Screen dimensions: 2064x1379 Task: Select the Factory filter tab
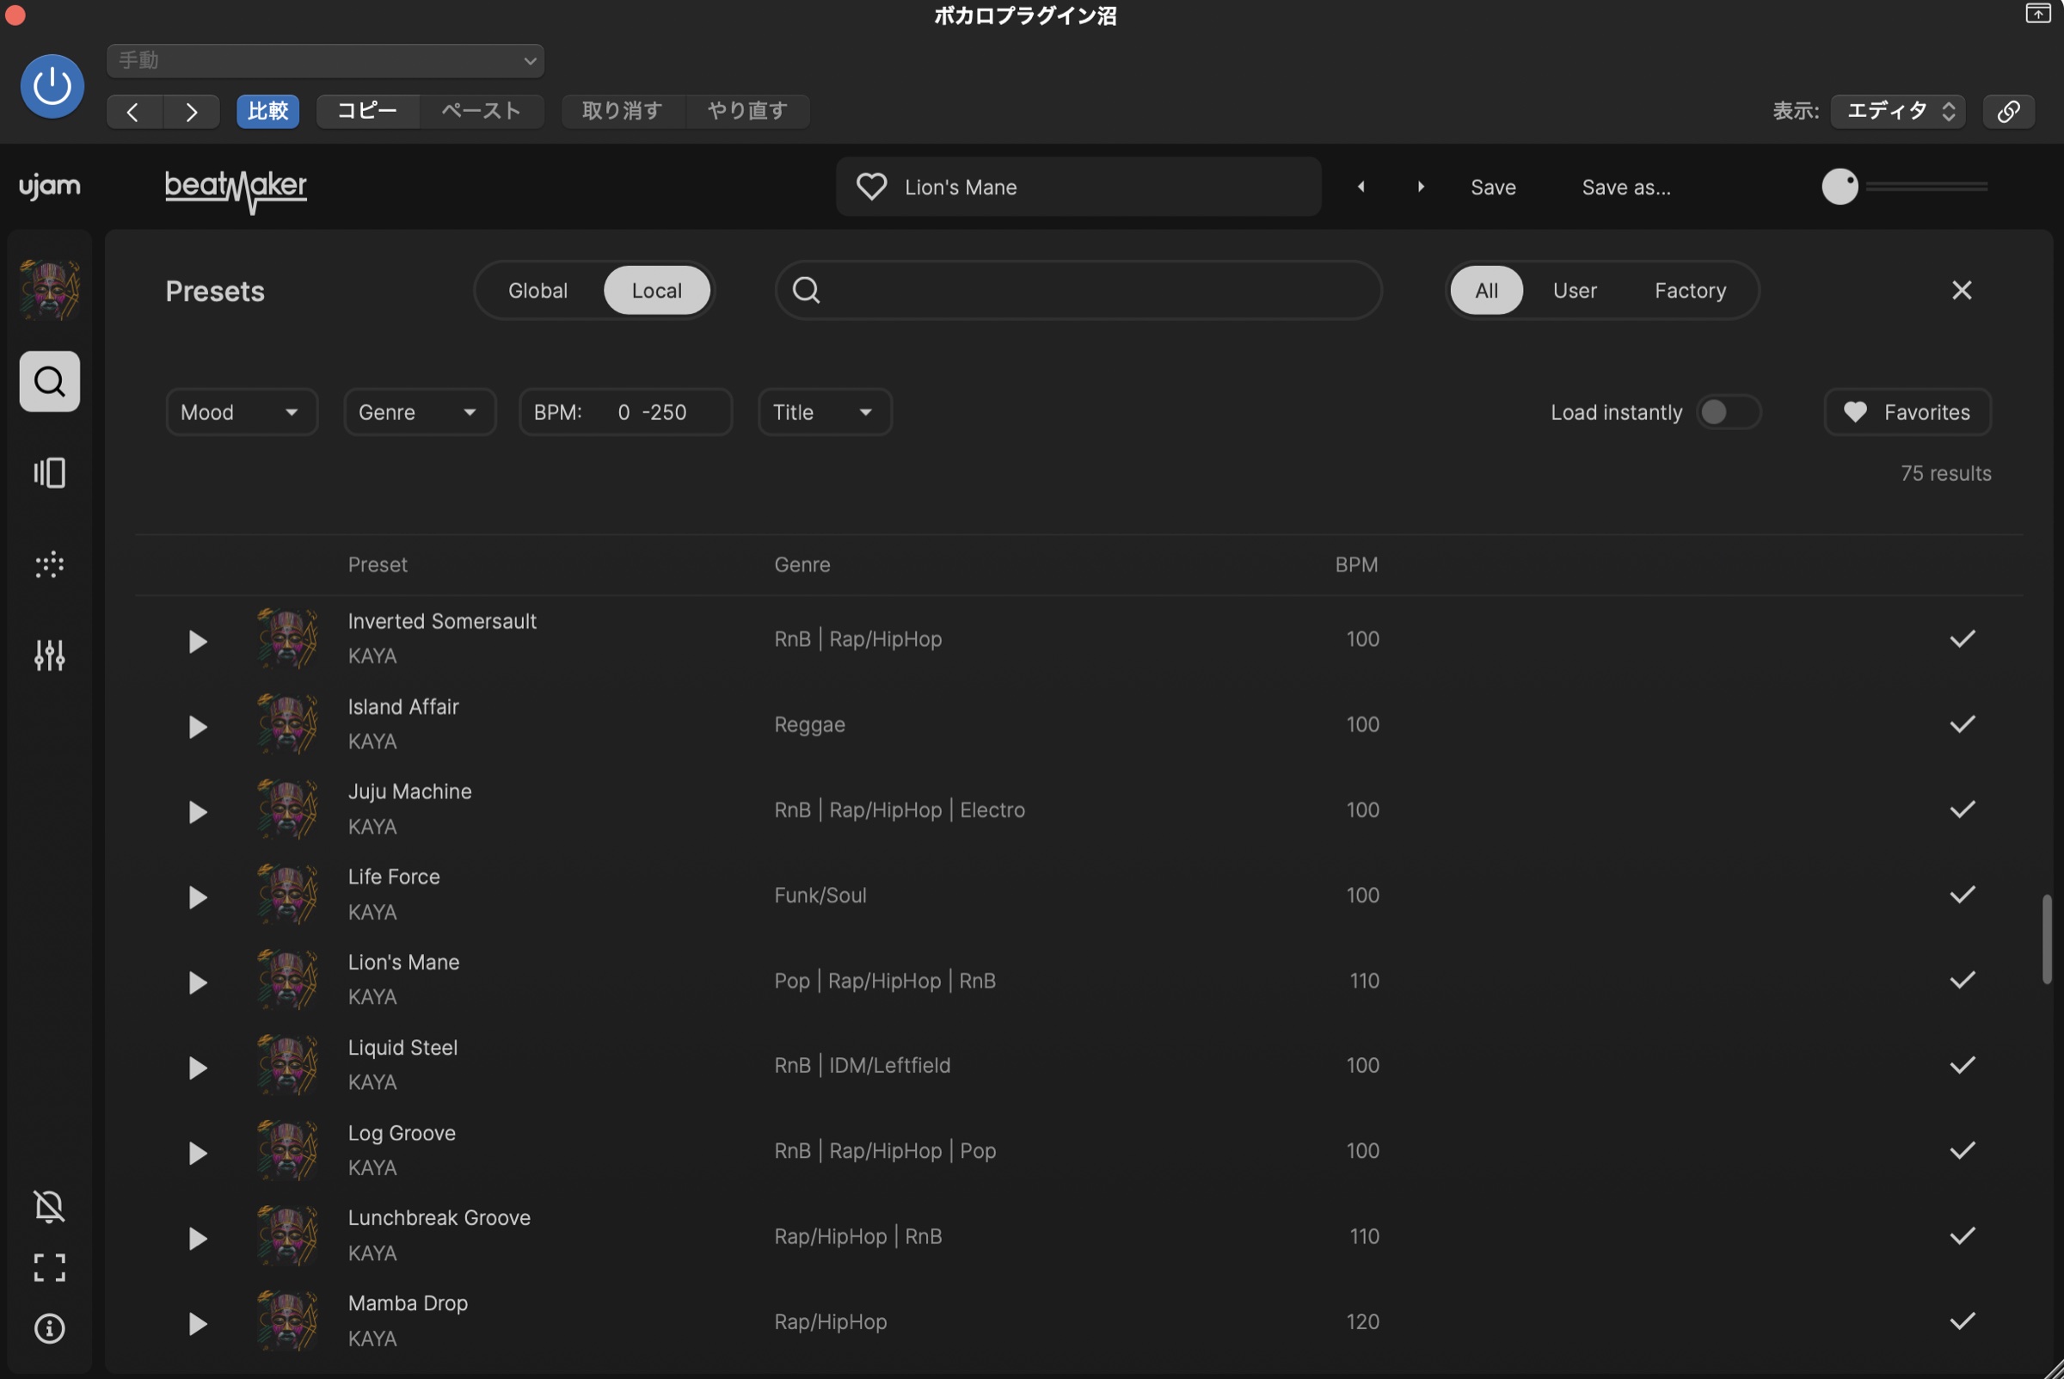coord(1691,290)
